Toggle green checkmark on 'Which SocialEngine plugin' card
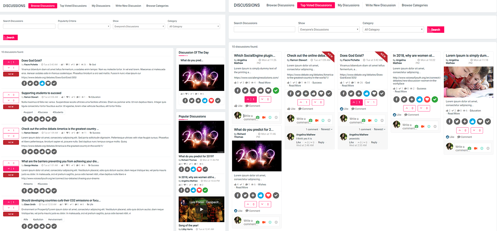The width and height of the screenshot is (497, 231). pyautogui.click(x=276, y=91)
